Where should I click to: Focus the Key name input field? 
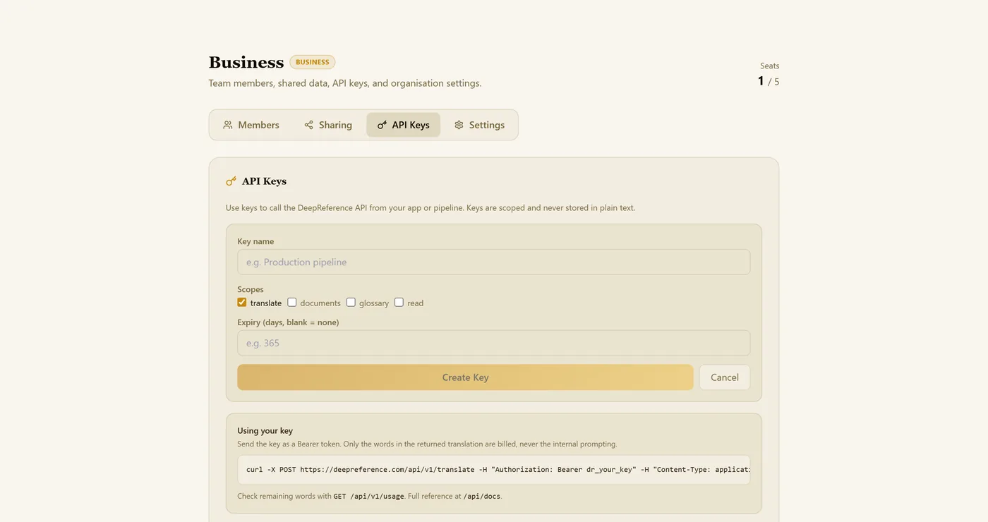coord(494,262)
